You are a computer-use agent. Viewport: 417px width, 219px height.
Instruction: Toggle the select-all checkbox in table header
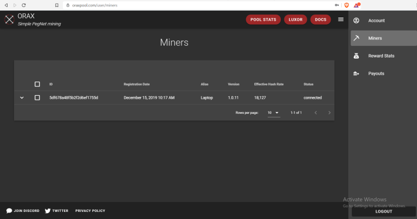click(x=37, y=84)
